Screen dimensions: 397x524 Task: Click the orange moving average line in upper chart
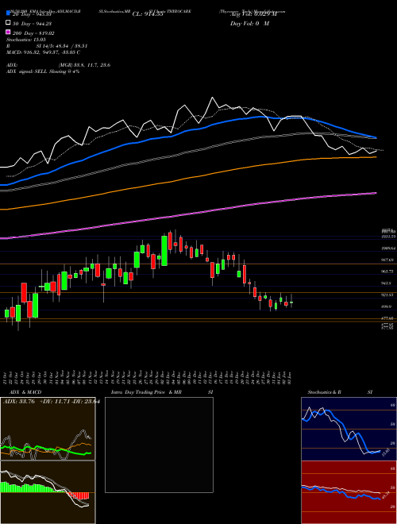tap(187, 178)
